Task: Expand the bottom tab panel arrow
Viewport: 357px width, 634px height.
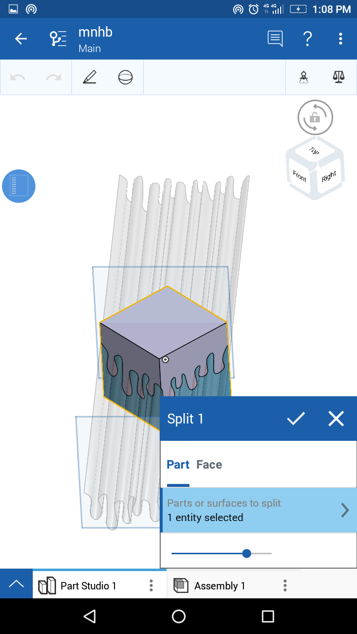Action: tap(16, 584)
